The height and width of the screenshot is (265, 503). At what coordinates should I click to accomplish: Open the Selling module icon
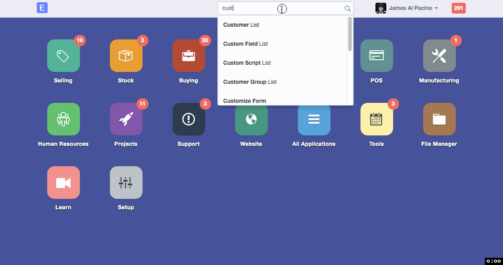coord(64,56)
